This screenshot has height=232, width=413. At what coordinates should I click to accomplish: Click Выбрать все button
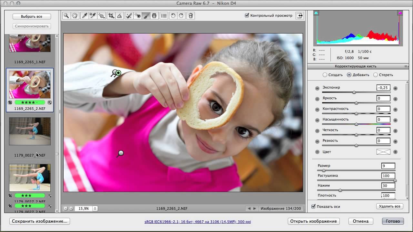(32, 16)
